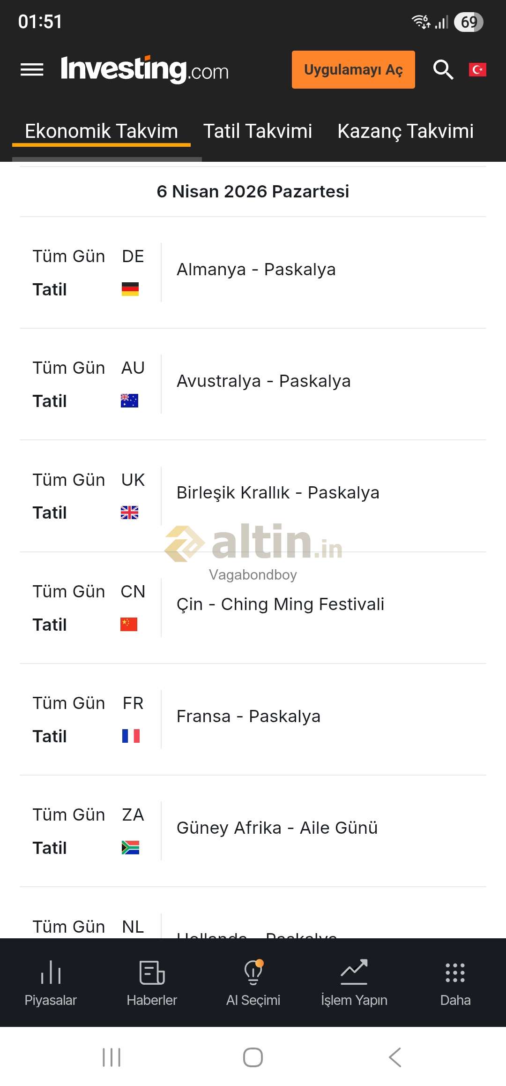Open the Turkish flag language selector
Screen dimensions: 506x1086
pos(477,70)
